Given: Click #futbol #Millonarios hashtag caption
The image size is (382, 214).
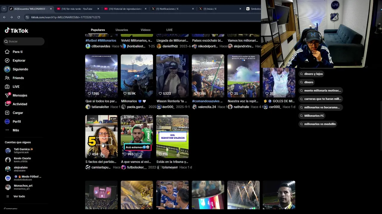Looking at the screenshot, I should pos(101,40).
